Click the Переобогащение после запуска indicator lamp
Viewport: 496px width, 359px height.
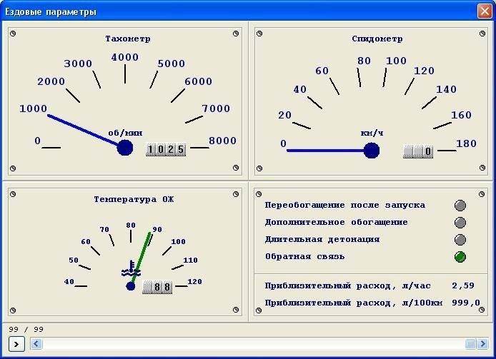pos(460,206)
